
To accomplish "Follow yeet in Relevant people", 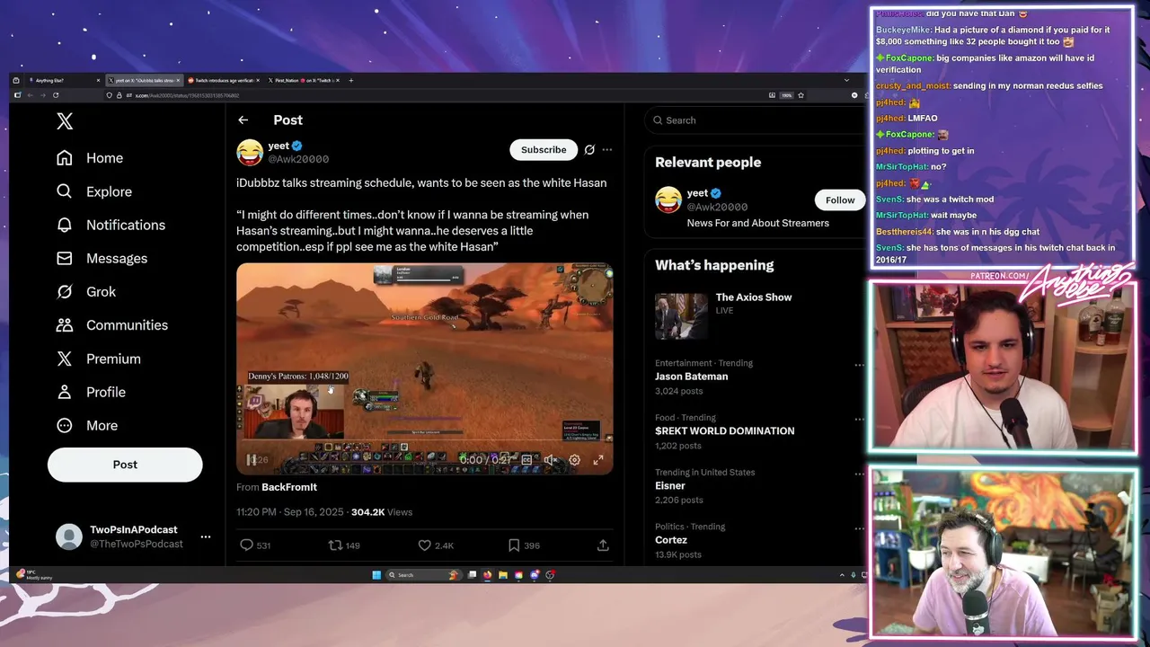I will point(840,200).
